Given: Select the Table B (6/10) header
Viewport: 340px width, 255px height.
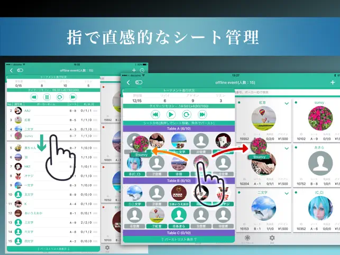Looking at the screenshot, I should point(179,180).
